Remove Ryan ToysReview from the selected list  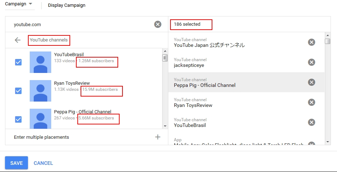click(x=312, y=102)
